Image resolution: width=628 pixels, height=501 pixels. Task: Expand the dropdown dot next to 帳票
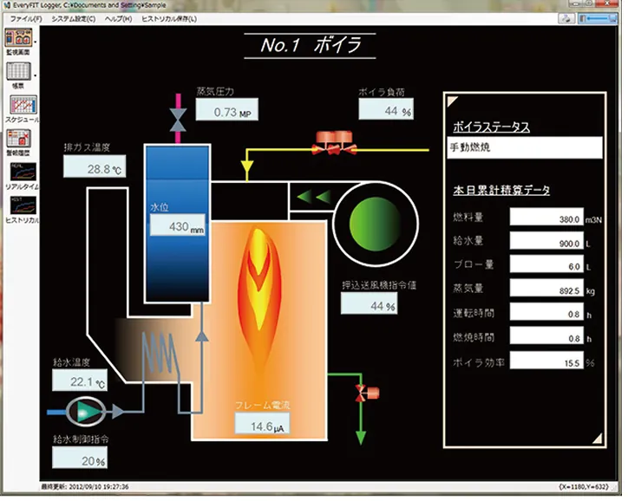pos(36,75)
